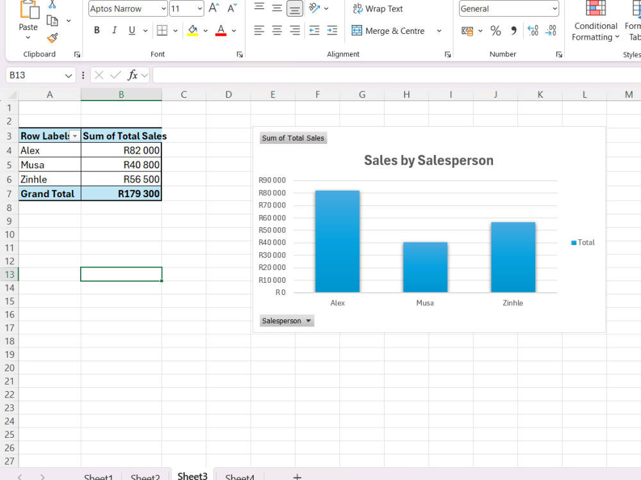Apply Comma Style format
The height and width of the screenshot is (480, 641).
coord(514,31)
